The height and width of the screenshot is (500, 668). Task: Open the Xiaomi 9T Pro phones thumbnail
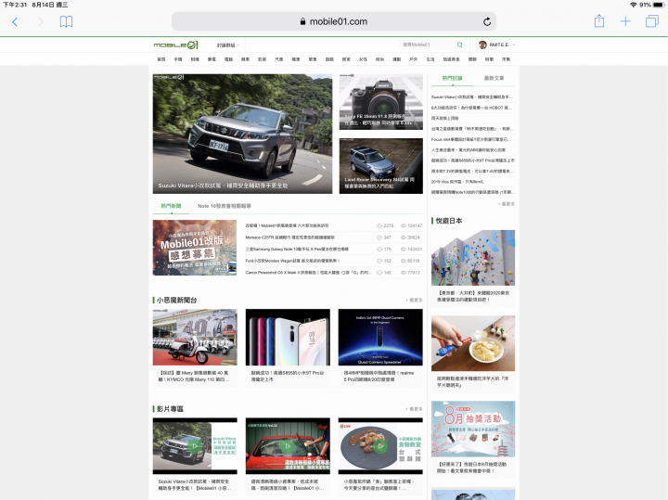pyautogui.click(x=288, y=338)
